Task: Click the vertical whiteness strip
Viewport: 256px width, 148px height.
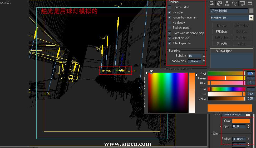Action: pyautogui.click(x=192, y=93)
